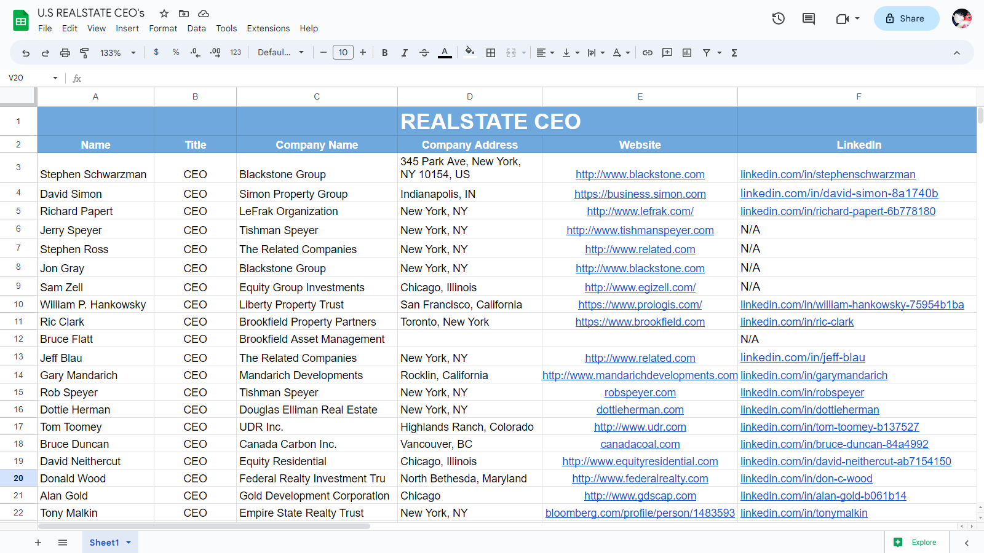Click the Redo arrow icon
This screenshot has width=984, height=553.
point(46,53)
